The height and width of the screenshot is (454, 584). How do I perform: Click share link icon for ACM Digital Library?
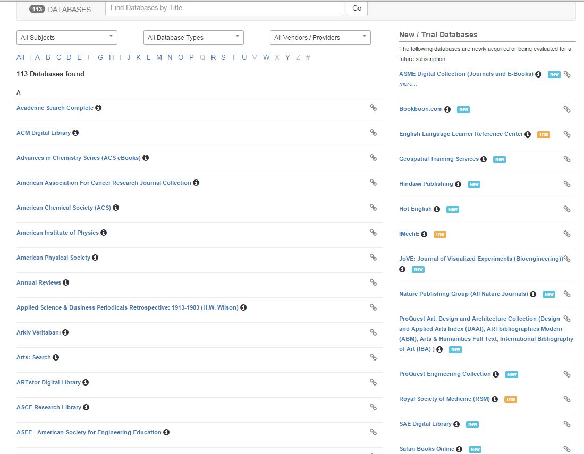[x=373, y=132]
